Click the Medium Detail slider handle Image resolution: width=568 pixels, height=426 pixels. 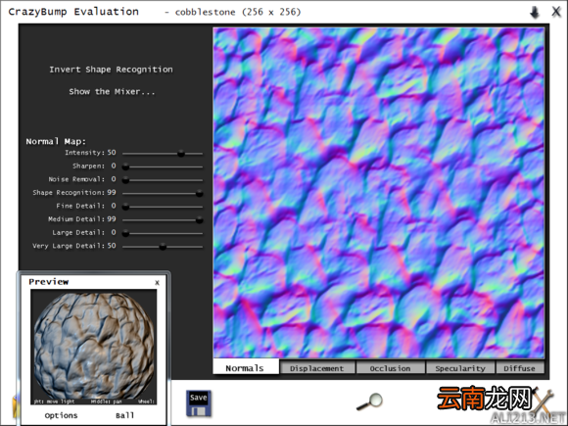[199, 220]
